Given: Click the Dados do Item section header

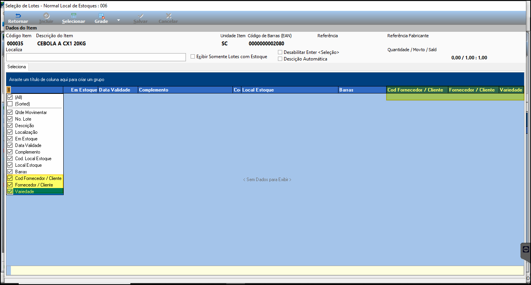Looking at the screenshot, I should click(21, 28).
